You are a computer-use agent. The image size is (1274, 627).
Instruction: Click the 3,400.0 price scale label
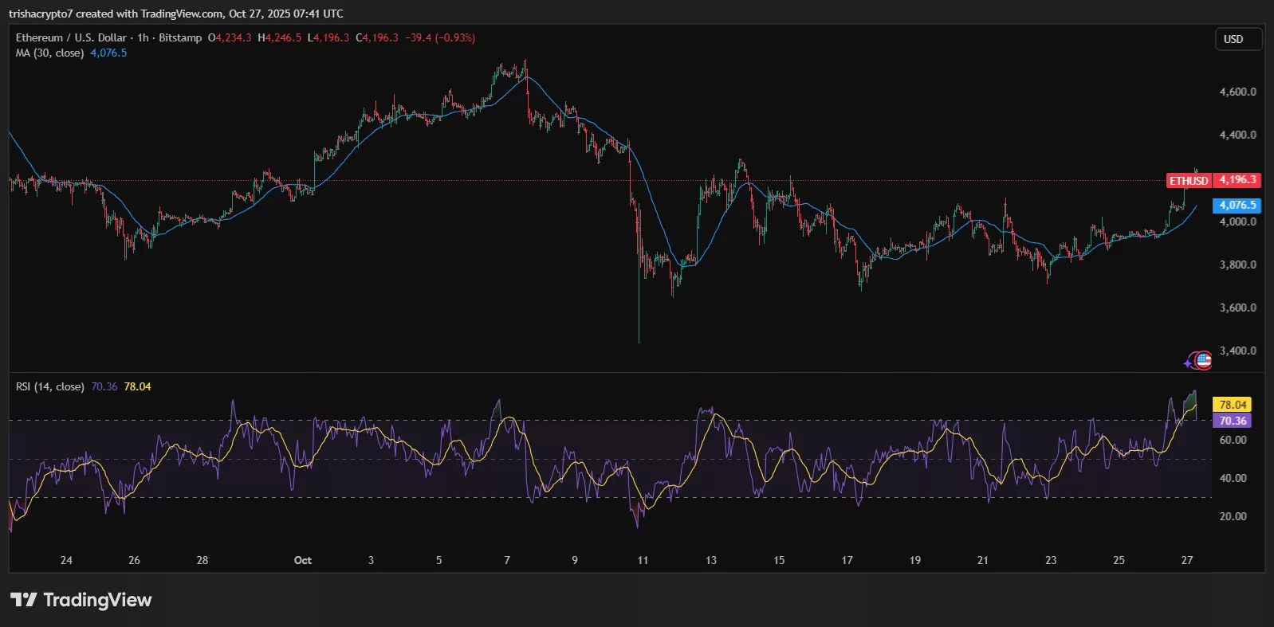[x=1237, y=351]
